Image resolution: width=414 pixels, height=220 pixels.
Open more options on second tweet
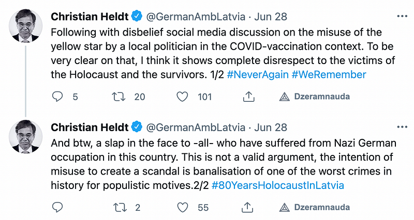coord(402,127)
